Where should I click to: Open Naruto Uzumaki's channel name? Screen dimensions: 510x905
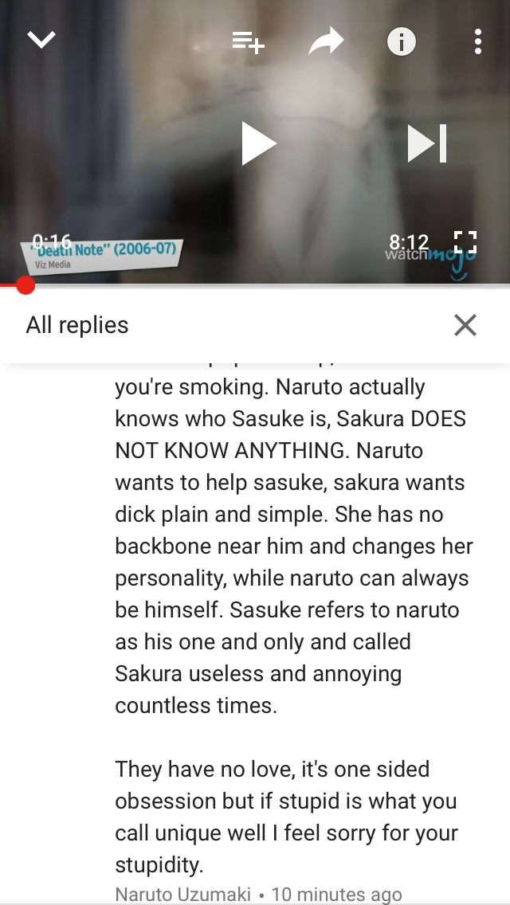coord(183,894)
